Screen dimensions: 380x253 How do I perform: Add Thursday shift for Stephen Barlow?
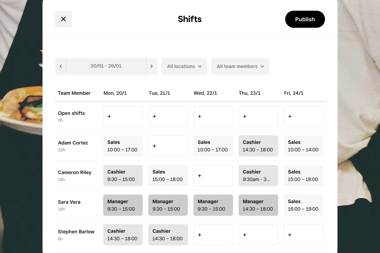point(258,235)
